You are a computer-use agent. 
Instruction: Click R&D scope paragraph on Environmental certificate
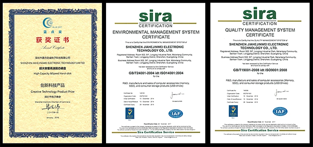pyautogui.click(x=156, y=85)
